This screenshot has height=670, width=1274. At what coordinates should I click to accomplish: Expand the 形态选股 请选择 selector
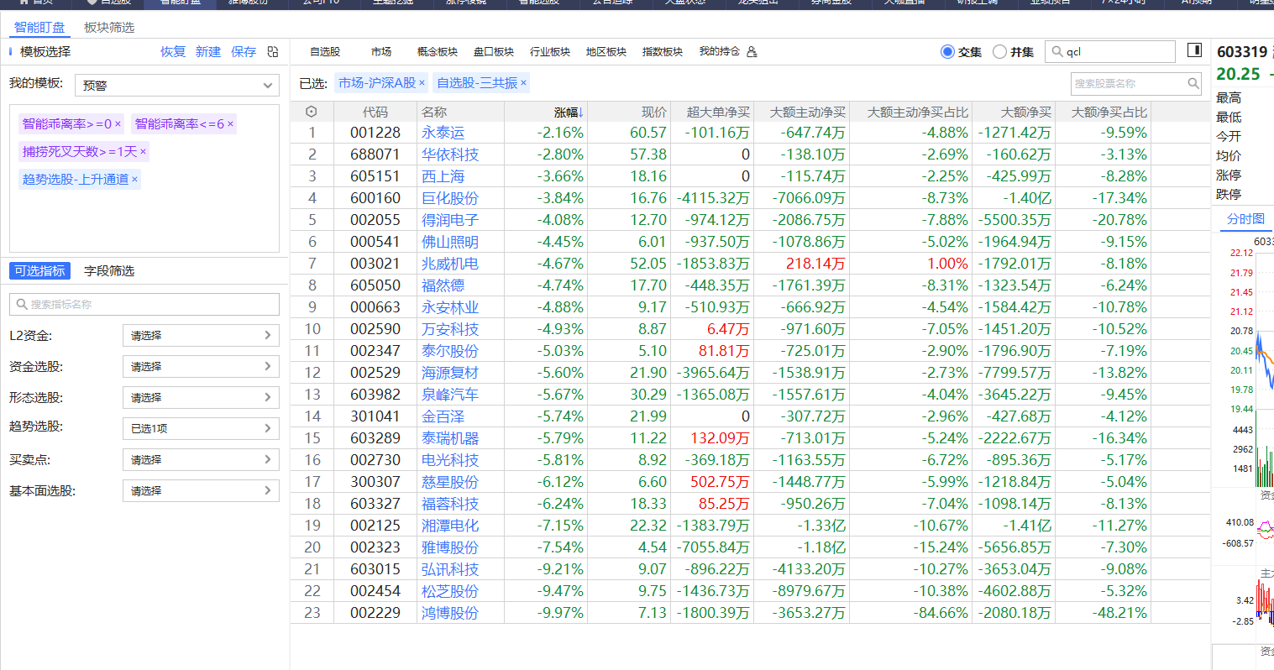pos(201,397)
